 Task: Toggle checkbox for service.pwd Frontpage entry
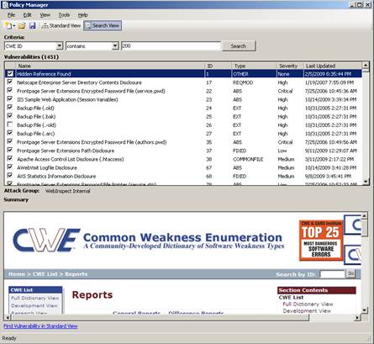click(10, 90)
